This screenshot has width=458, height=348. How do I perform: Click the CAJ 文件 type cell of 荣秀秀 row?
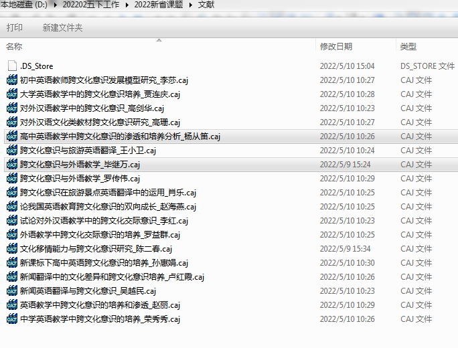416,319
